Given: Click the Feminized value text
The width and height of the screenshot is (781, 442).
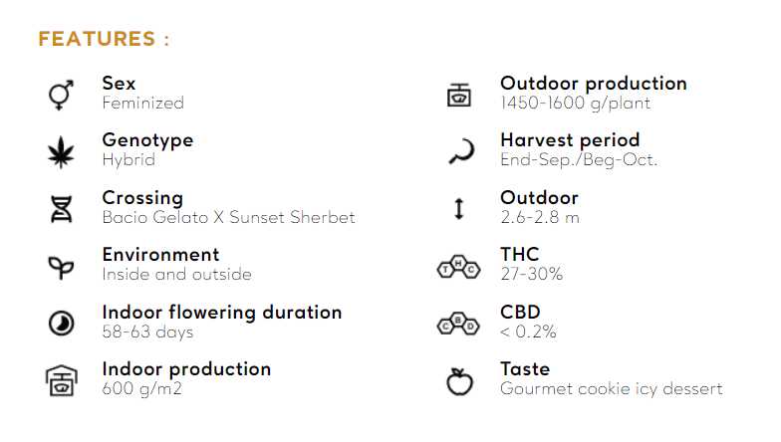Looking at the screenshot, I should click(x=142, y=103).
